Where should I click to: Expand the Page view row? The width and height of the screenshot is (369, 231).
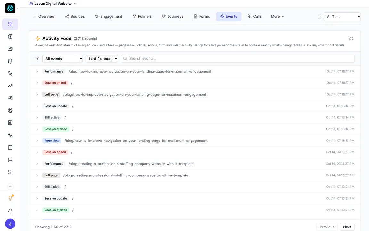[195, 141]
